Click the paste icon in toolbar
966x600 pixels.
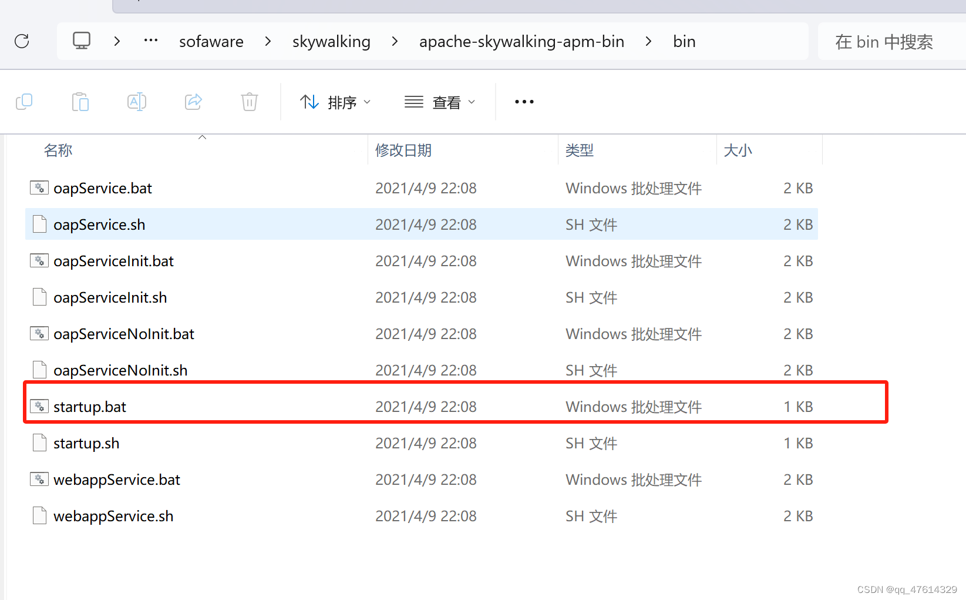80,102
